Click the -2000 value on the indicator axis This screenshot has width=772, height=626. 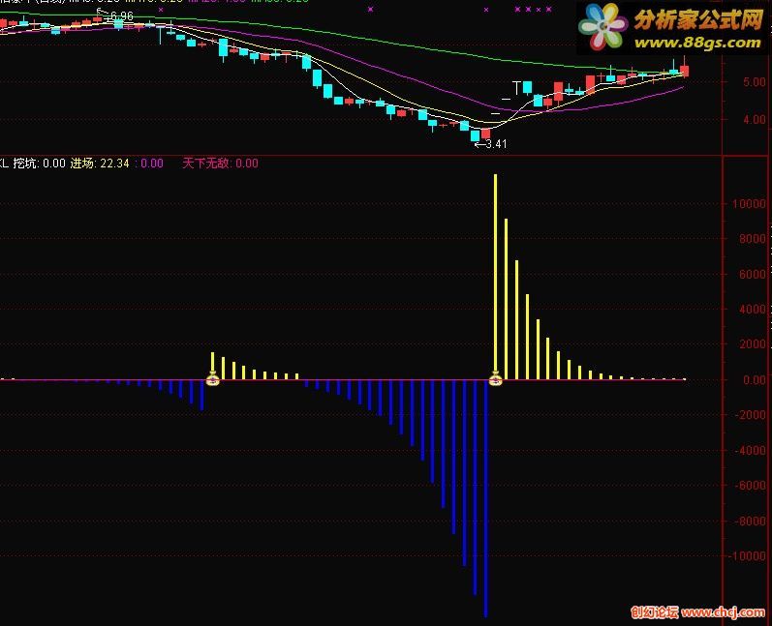point(751,415)
